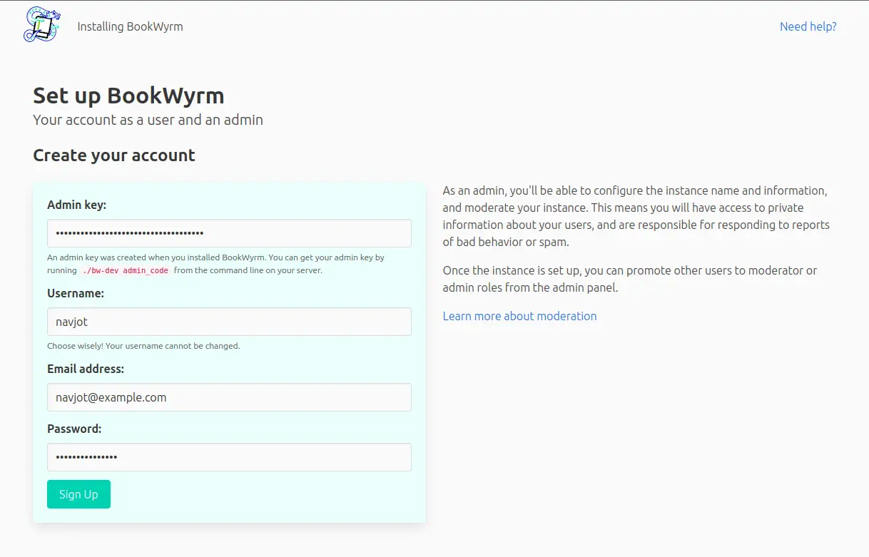This screenshot has width=869, height=557.
Task: Click the Username input field
Action: pos(228,322)
